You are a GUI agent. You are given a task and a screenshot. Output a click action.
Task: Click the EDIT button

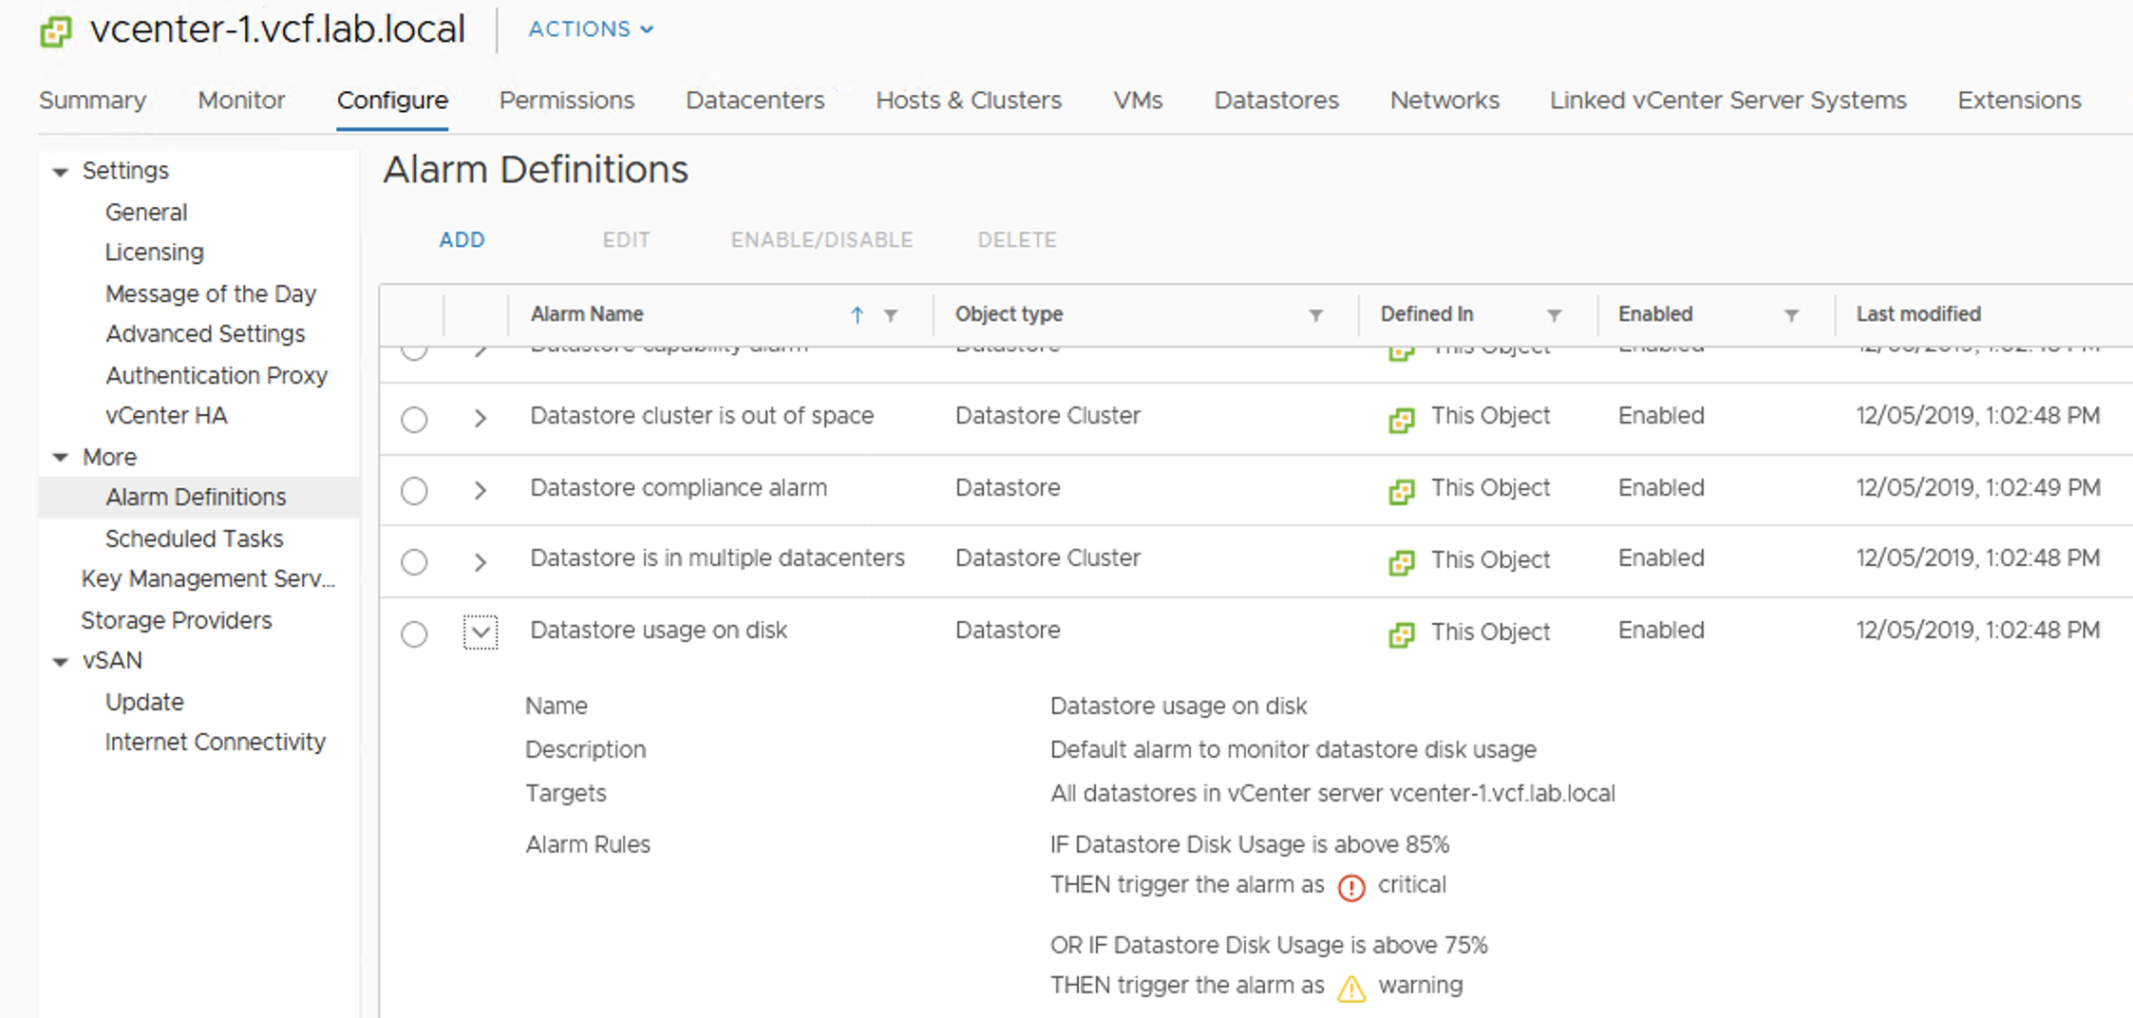(x=627, y=239)
